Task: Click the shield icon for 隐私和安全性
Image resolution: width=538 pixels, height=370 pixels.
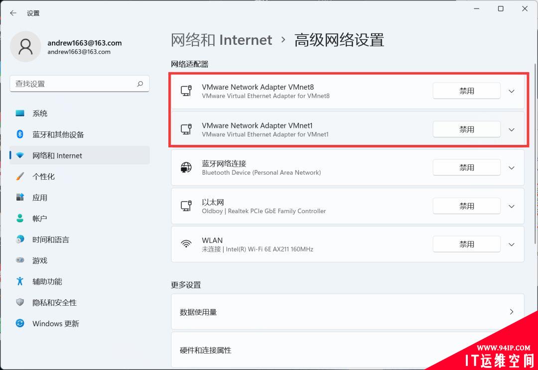Action: pos(20,302)
